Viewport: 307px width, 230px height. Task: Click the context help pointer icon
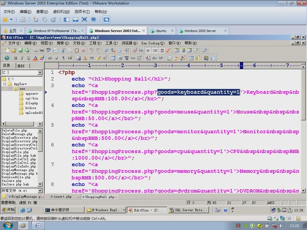(x=204, y=50)
